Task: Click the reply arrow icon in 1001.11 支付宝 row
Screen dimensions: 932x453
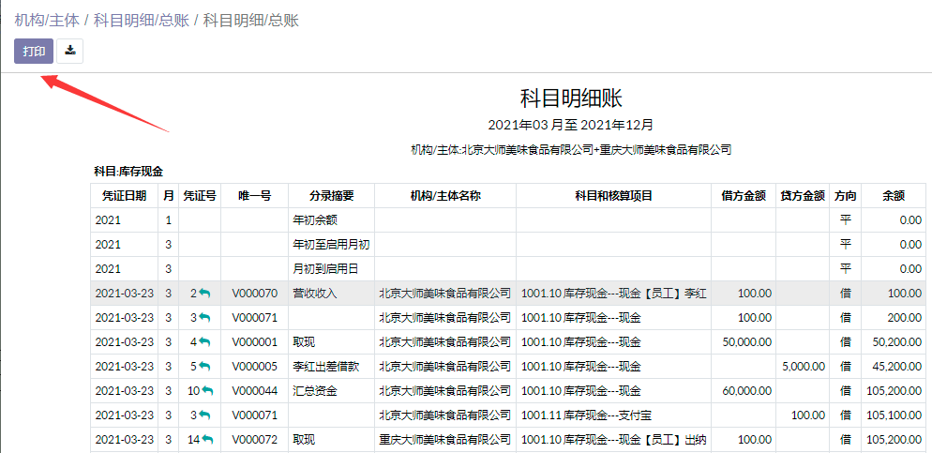Action: (x=204, y=415)
